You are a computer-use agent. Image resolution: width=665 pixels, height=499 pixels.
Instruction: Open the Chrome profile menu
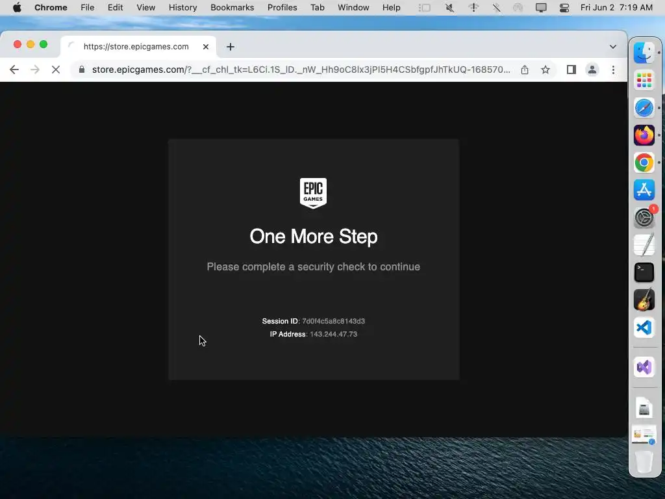[592, 70]
